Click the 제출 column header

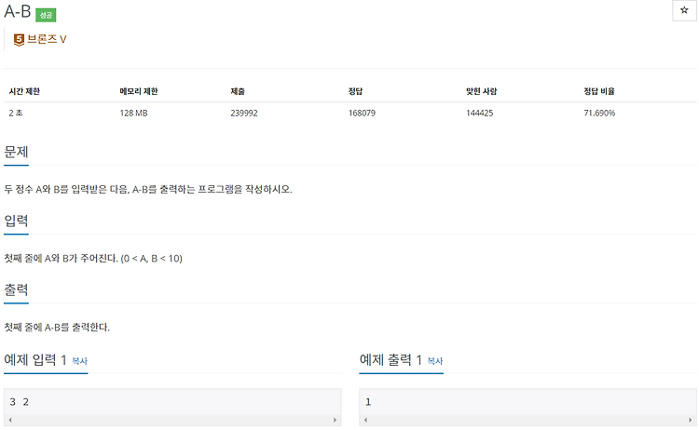point(238,91)
